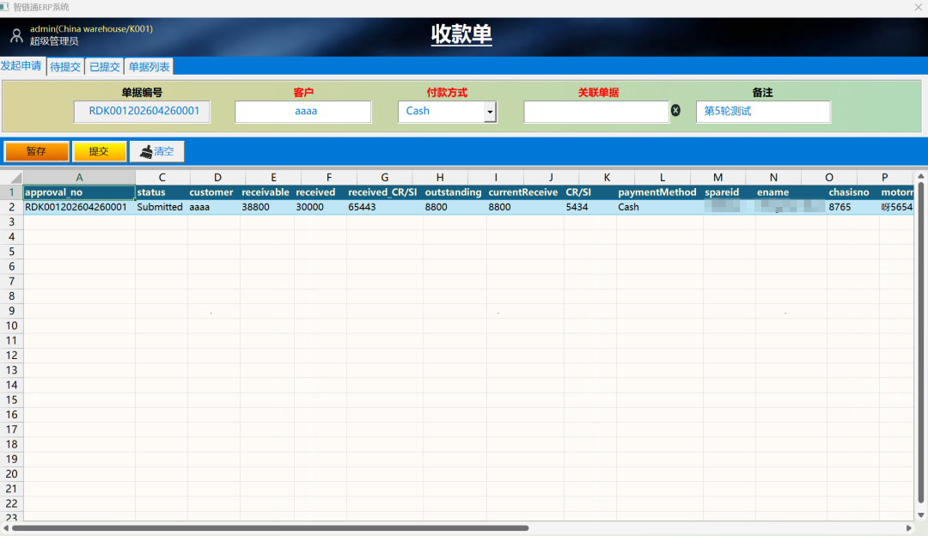928x536 pixels.
Task: Click vertical scrollbar down arrow
Action: coord(921,515)
